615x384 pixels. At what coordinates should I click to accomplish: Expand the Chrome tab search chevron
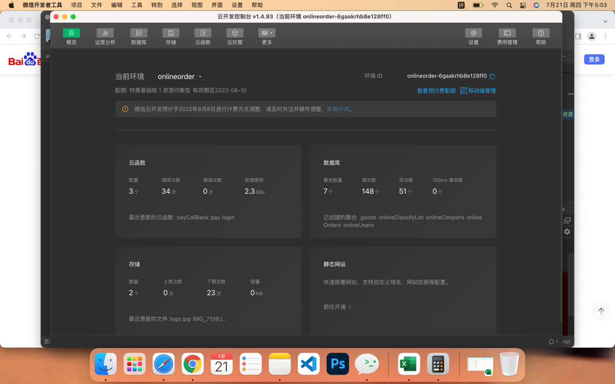click(605, 21)
